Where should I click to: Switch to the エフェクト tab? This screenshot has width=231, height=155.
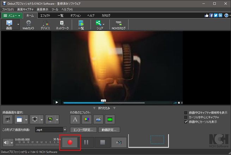pos(45,15)
